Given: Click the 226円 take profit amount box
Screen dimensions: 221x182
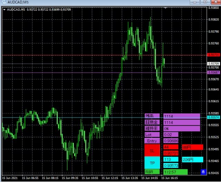Looking at the screenshot, I should [193, 160].
